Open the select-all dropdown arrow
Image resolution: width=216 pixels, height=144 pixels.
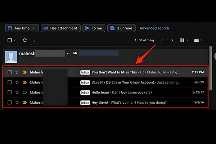pyautogui.click(x=15, y=40)
